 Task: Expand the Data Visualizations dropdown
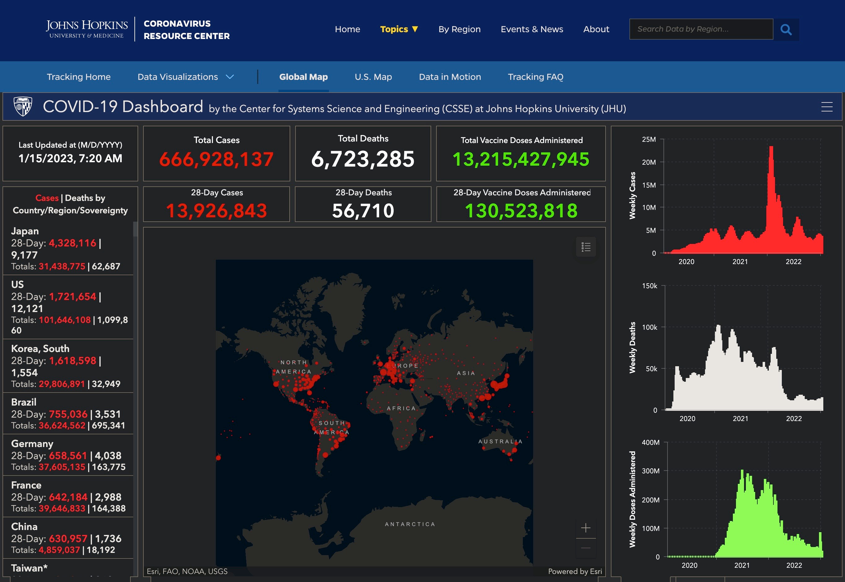click(185, 77)
